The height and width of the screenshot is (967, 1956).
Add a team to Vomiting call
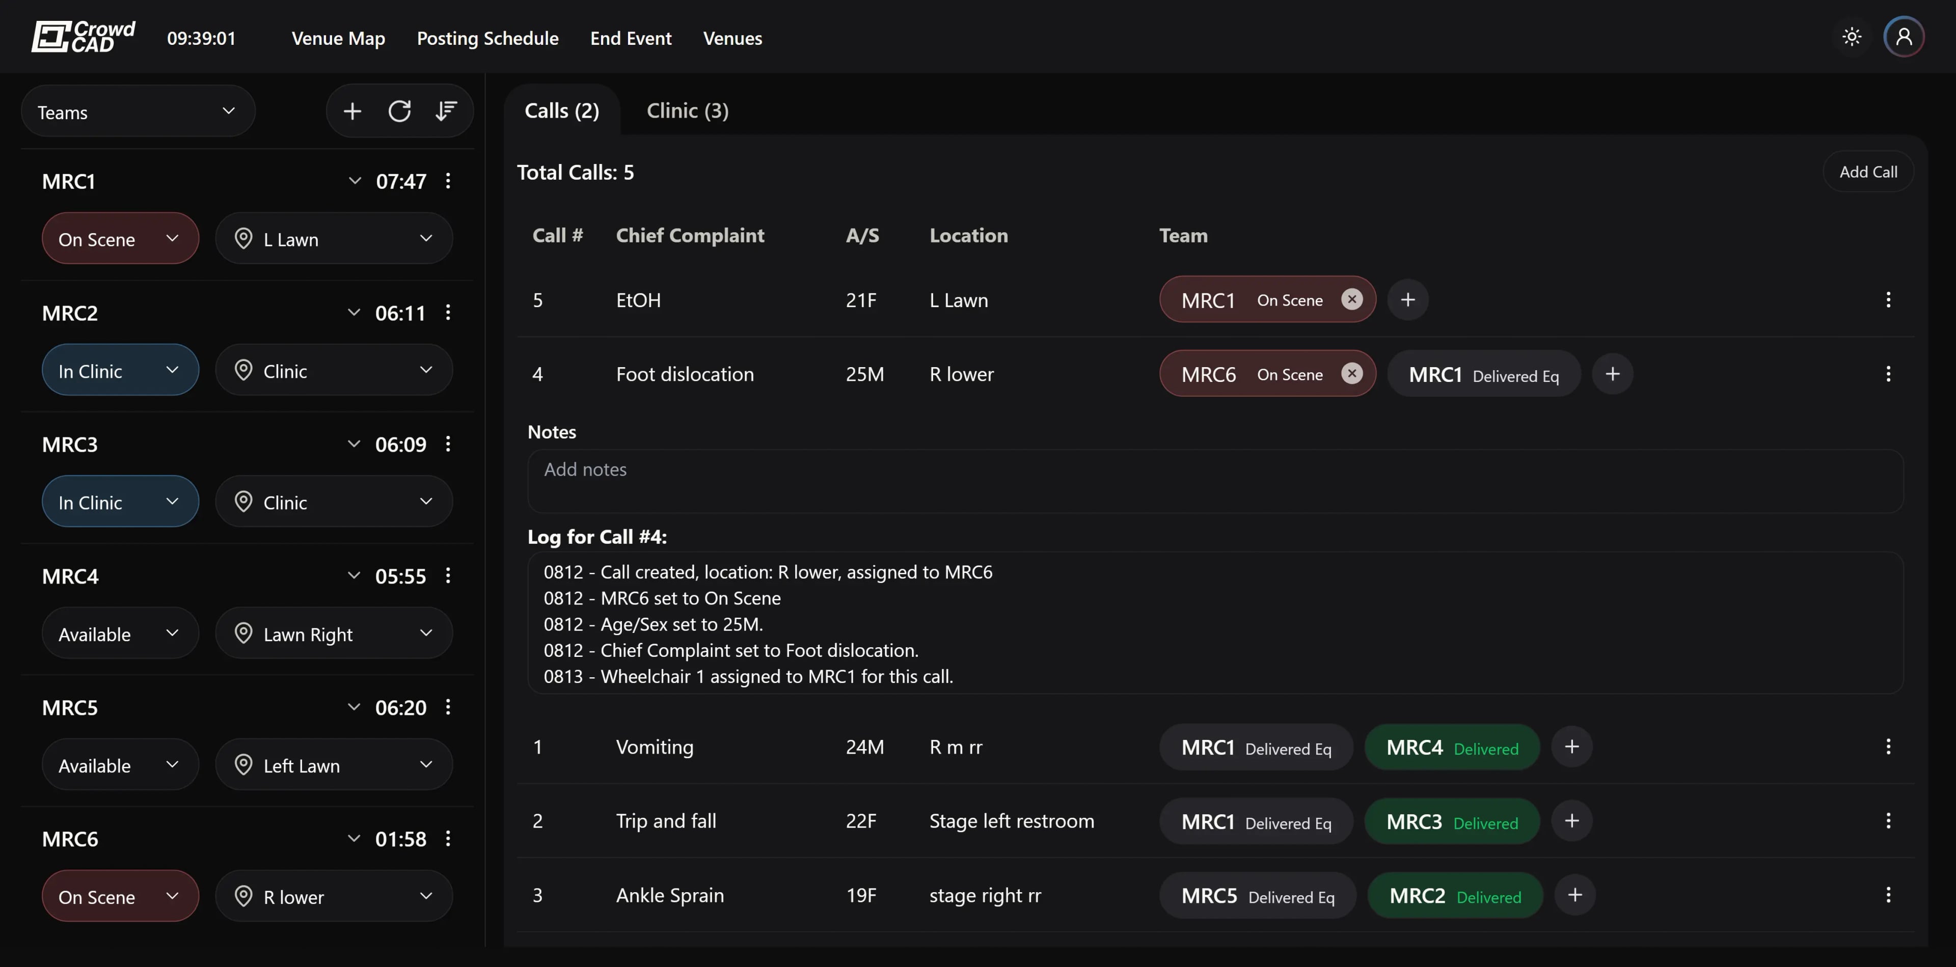1572,747
